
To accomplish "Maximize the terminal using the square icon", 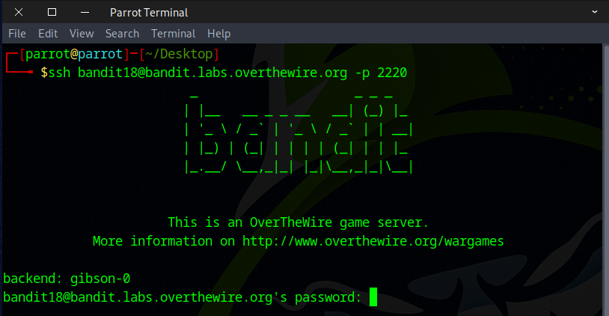I will (52, 12).
